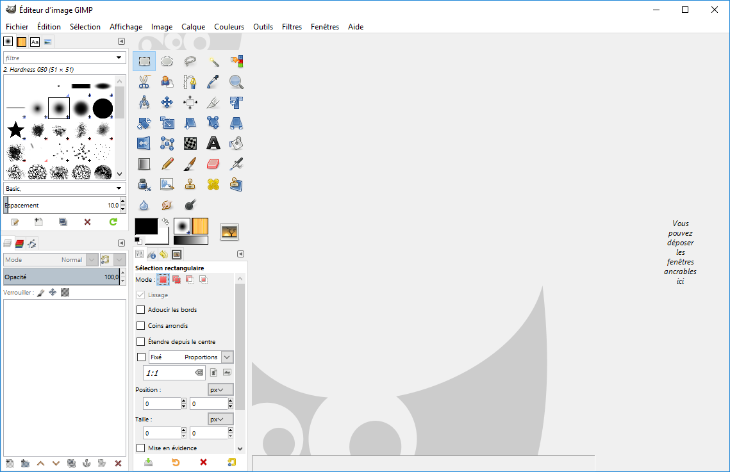730x472 pixels.
Task: Choose Replace current selection mode
Action: pos(163,279)
